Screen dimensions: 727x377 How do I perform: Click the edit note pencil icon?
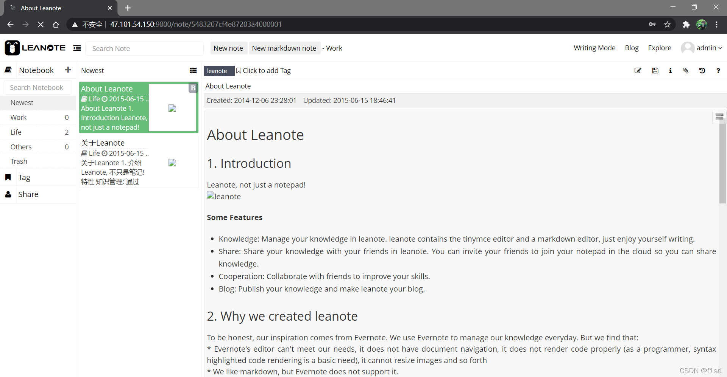pos(638,70)
